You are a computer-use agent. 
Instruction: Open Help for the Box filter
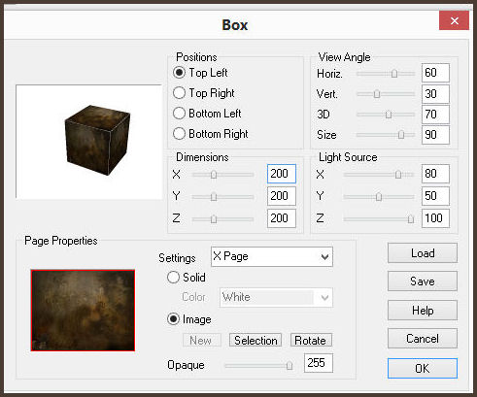tap(423, 311)
